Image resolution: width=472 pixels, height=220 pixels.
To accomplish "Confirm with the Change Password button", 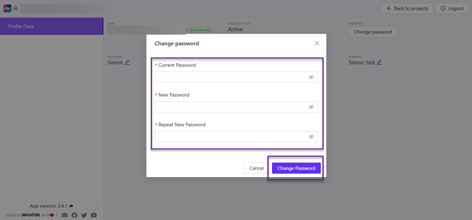I will 296,168.
